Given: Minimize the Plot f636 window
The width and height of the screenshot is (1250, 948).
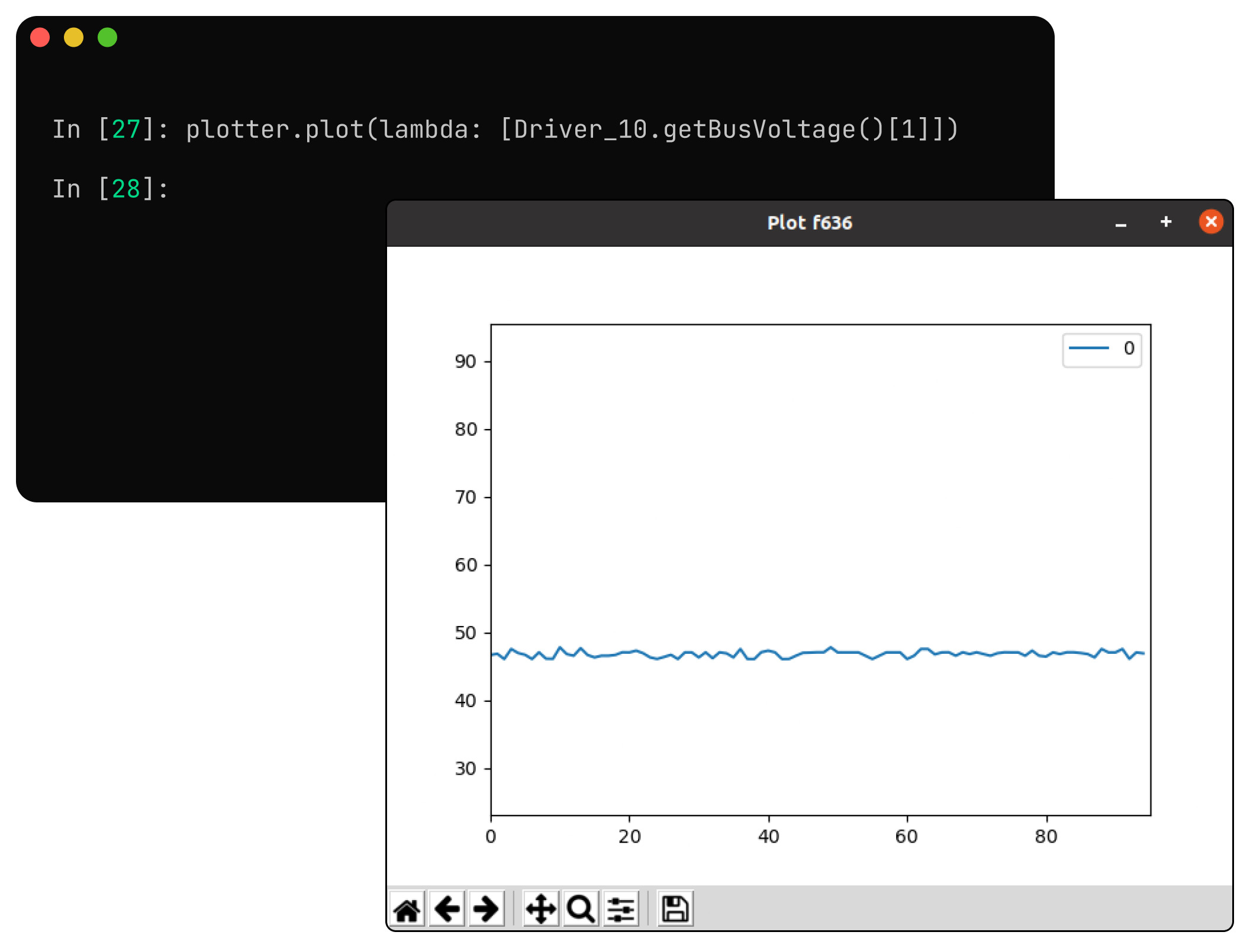Looking at the screenshot, I should point(1120,224).
